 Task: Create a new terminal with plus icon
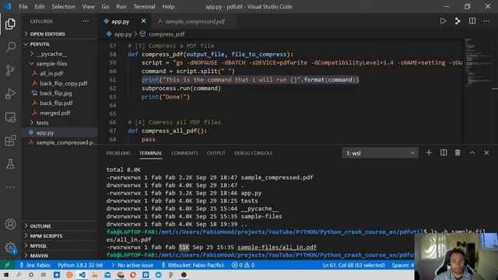click(x=429, y=153)
